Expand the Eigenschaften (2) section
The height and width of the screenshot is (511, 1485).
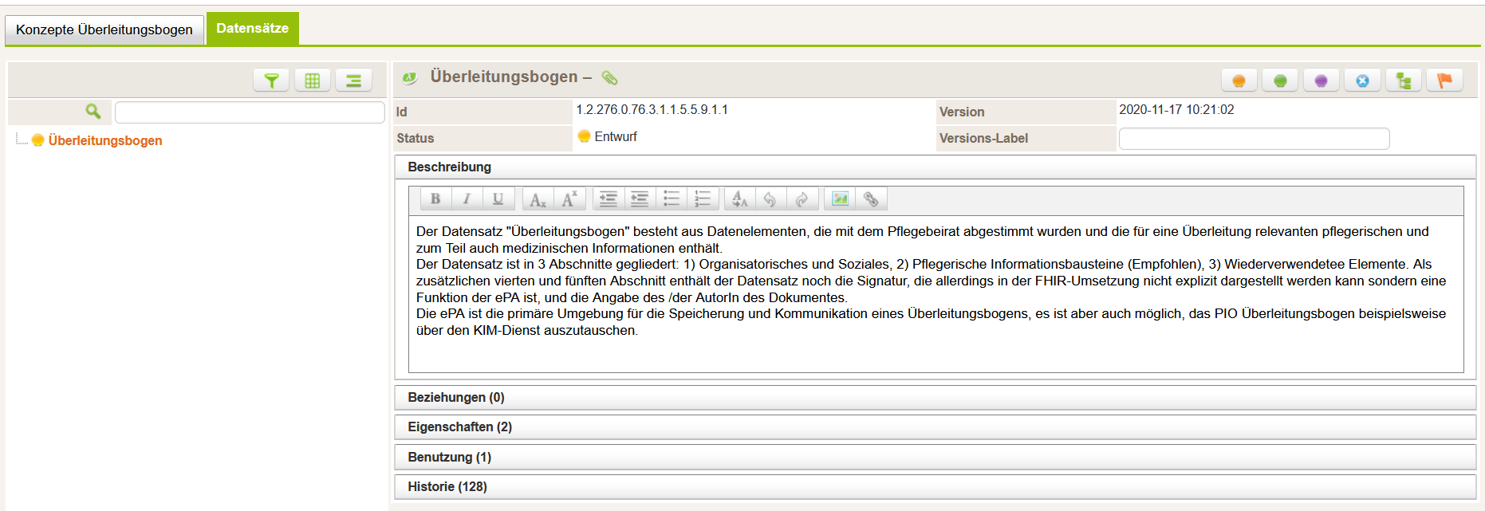click(x=459, y=426)
